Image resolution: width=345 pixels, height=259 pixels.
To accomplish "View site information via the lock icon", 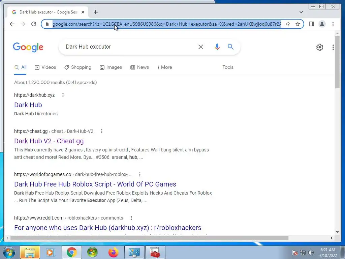I will [47, 24].
